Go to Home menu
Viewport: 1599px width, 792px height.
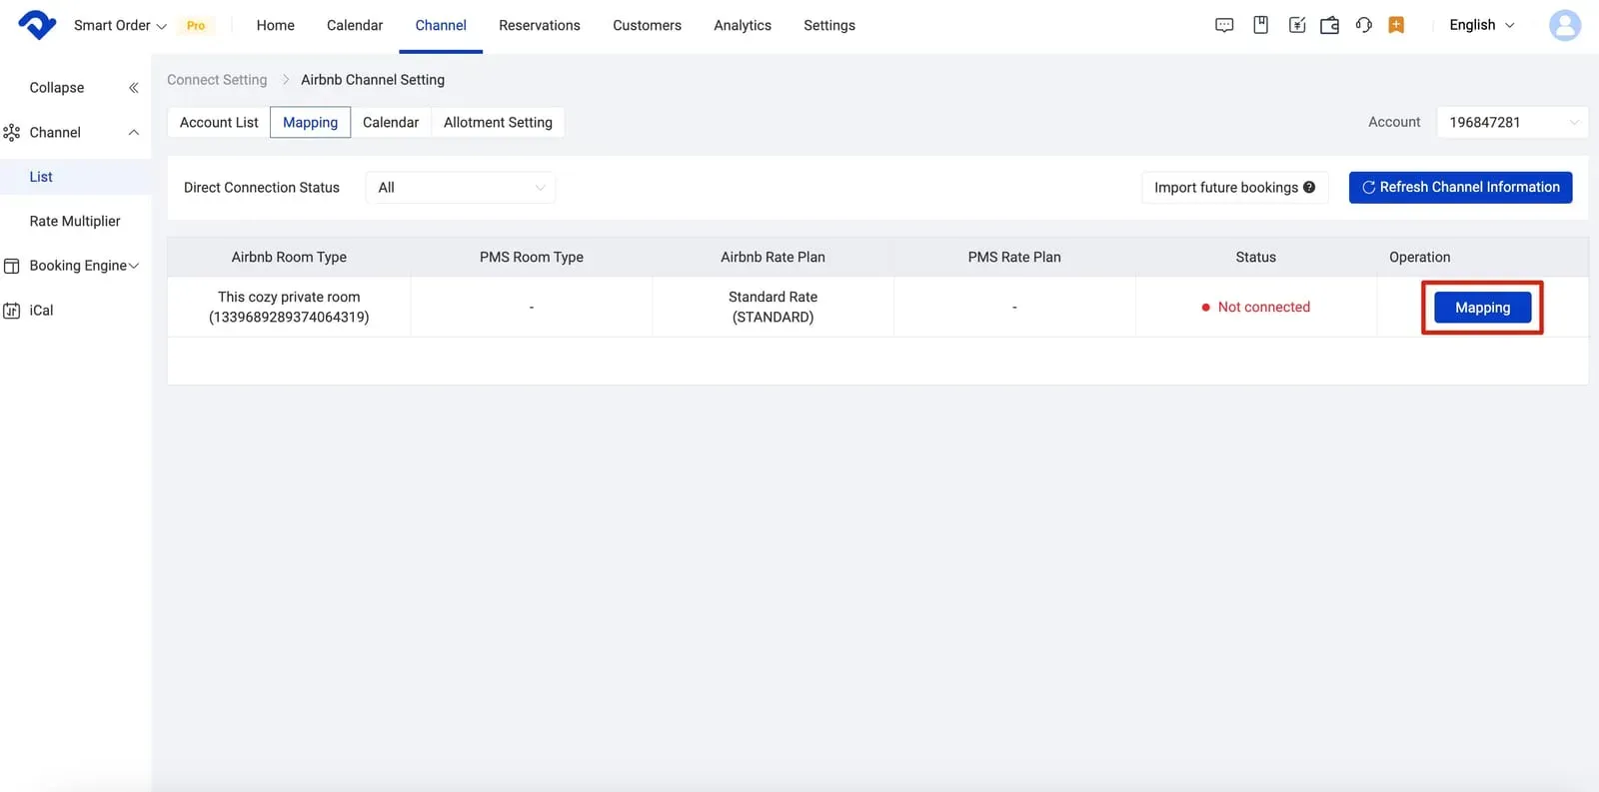pos(275,25)
